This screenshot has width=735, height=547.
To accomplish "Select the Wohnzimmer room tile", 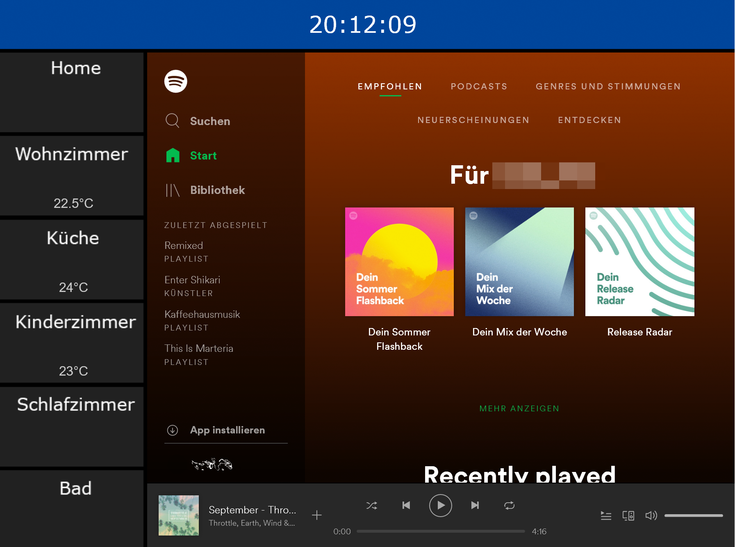I will coord(72,176).
